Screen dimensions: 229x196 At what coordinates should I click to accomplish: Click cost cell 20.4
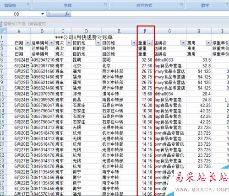[x=199, y=94]
